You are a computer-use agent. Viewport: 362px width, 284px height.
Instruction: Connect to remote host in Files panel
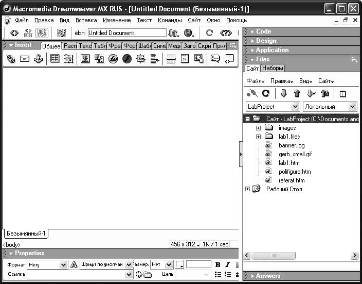click(x=252, y=93)
